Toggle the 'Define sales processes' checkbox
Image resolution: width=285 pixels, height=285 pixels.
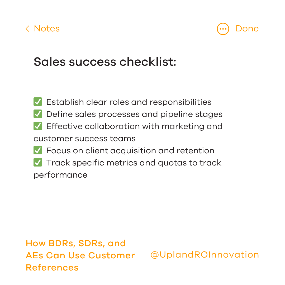coord(38,114)
